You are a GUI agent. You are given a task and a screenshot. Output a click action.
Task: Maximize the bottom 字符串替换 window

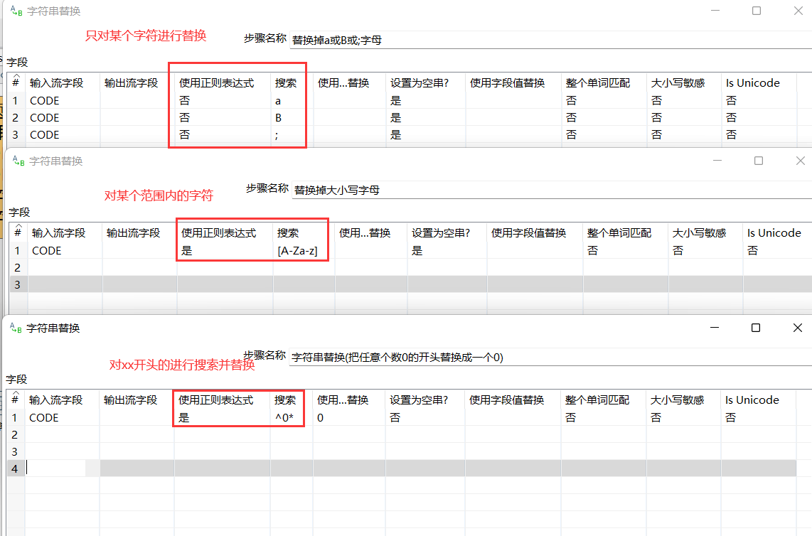pyautogui.click(x=756, y=327)
